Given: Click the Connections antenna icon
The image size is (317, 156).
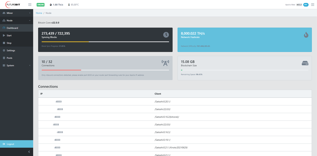Looking at the screenshot, I should (165, 63).
